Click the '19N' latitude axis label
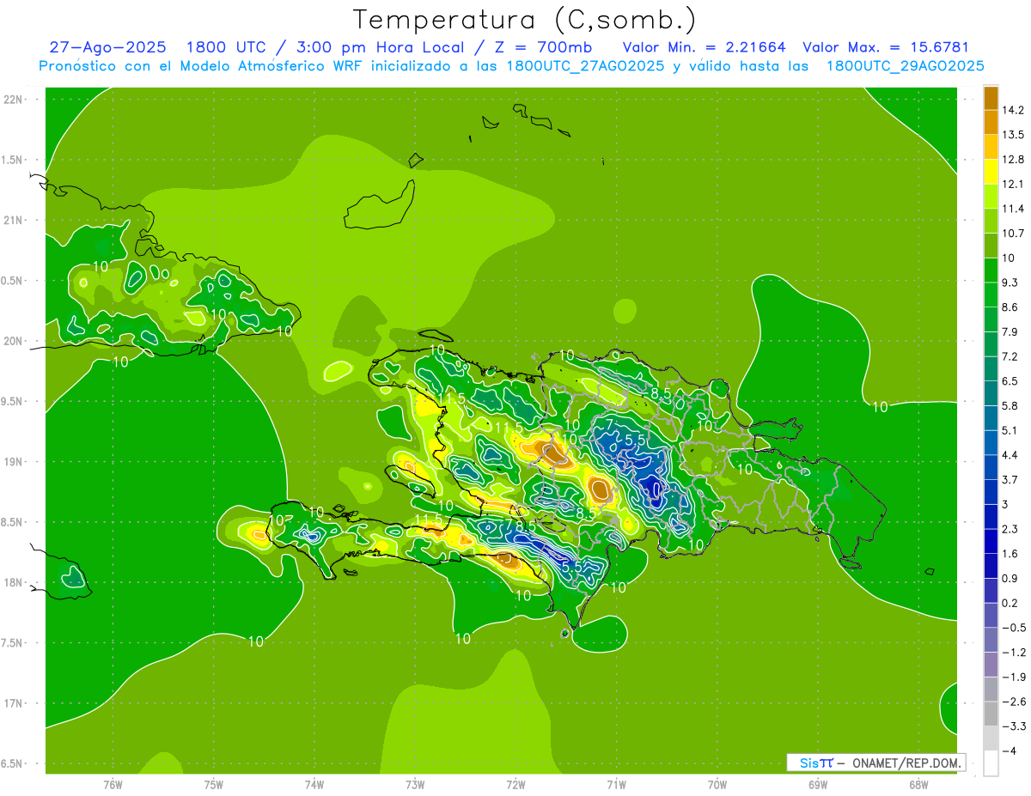This screenshot has height=796, width=1031. tap(14, 461)
